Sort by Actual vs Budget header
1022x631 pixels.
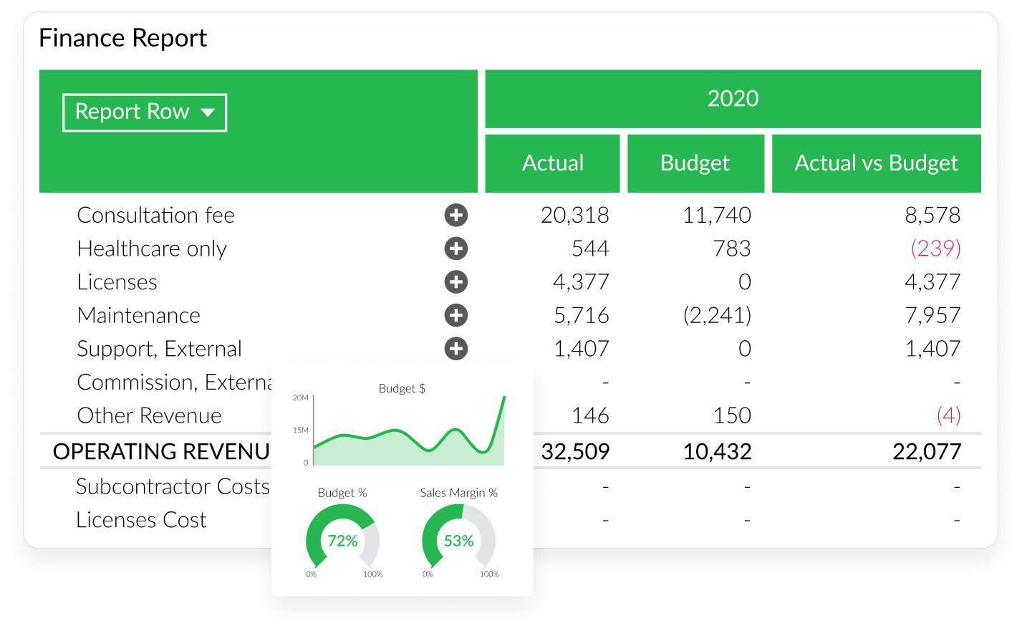(876, 163)
